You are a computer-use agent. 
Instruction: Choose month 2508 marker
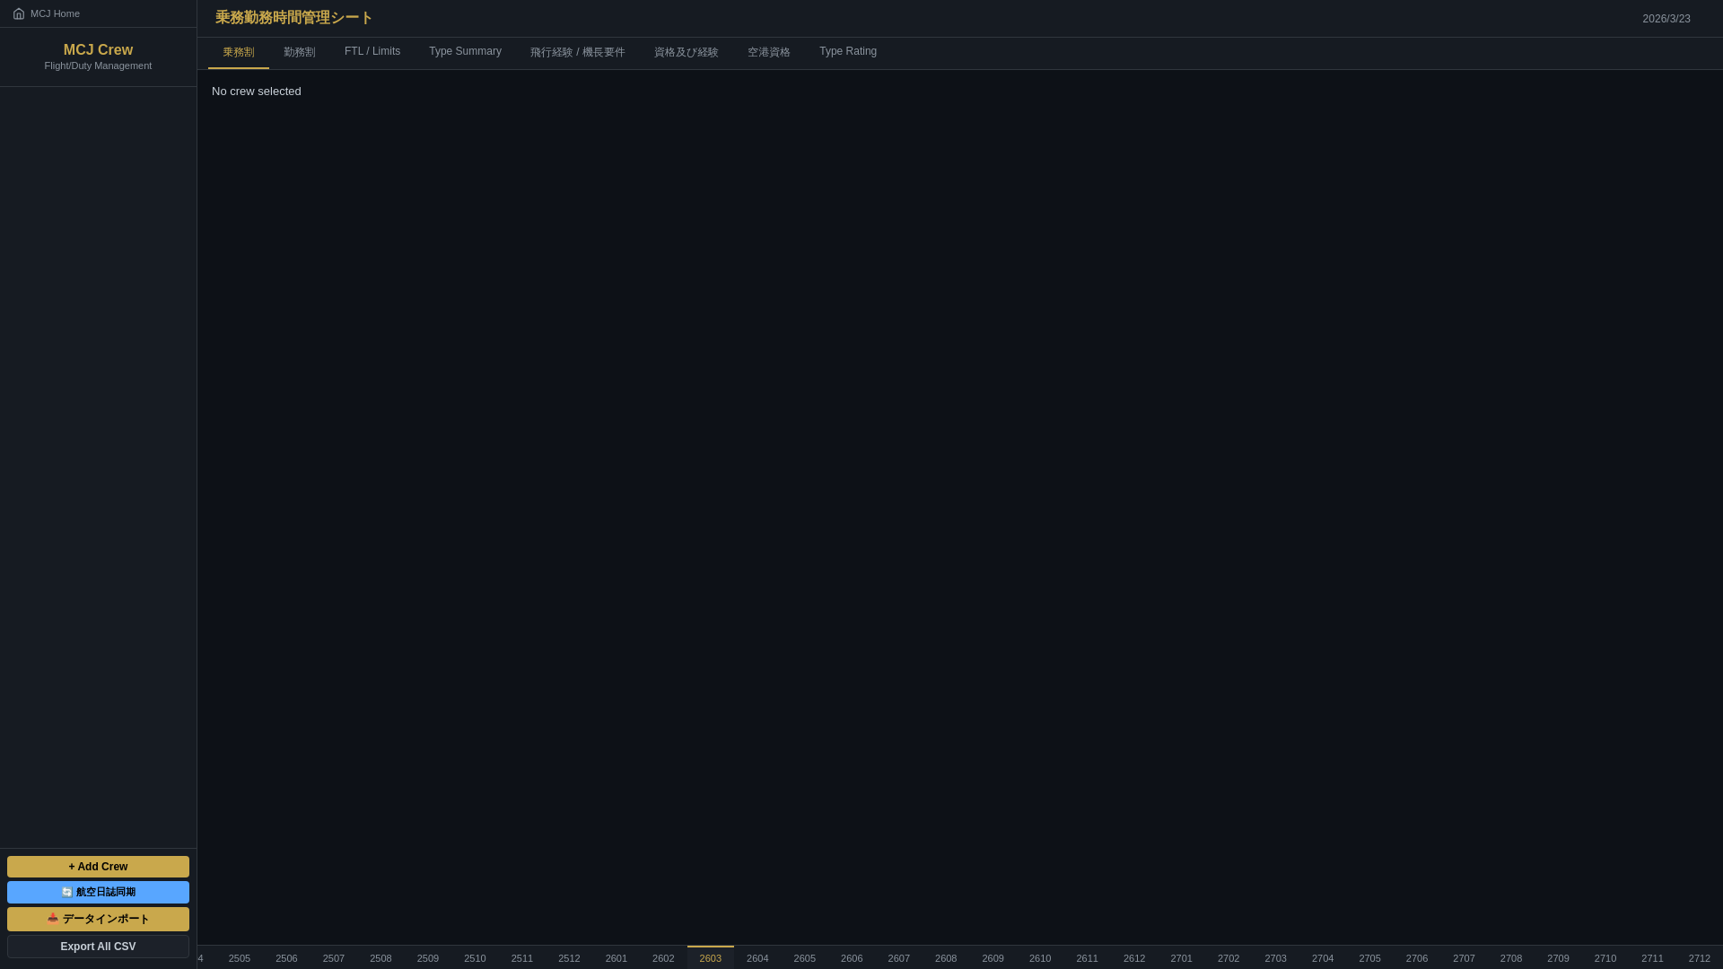(x=380, y=958)
